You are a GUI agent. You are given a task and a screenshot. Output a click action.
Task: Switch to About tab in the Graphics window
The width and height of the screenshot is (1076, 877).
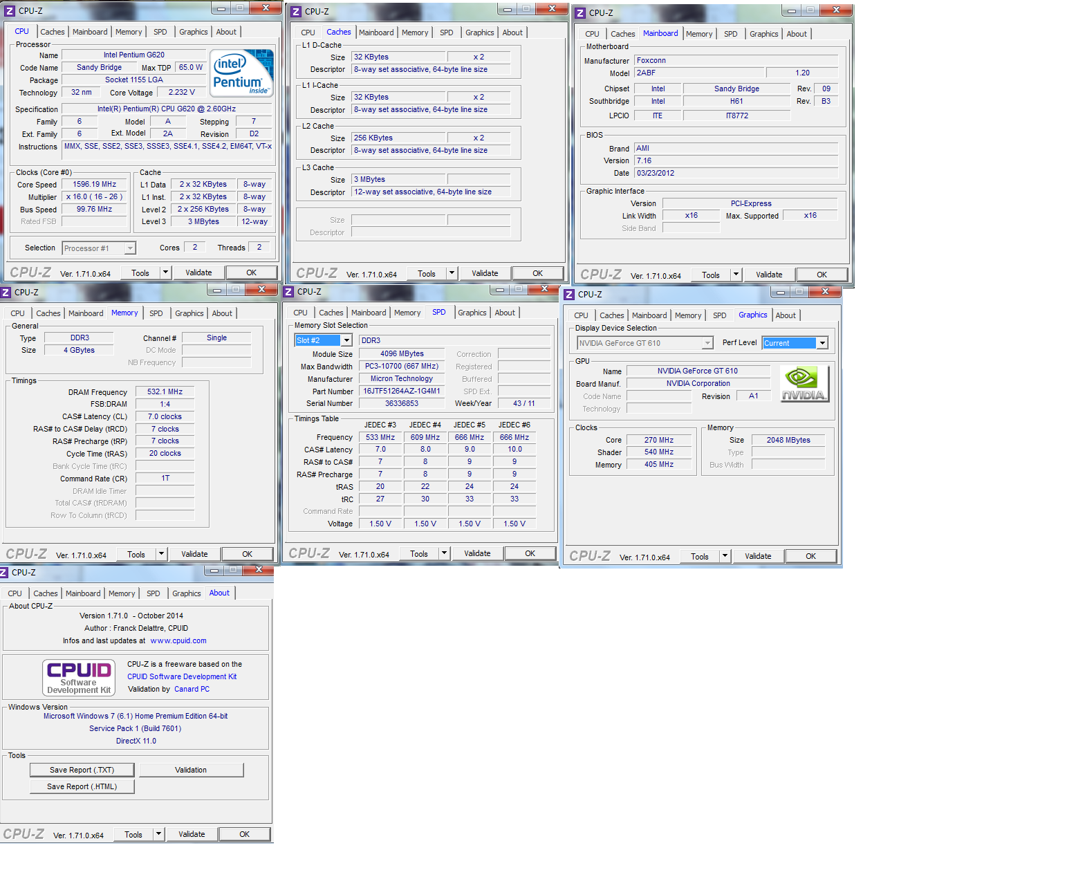[786, 315]
